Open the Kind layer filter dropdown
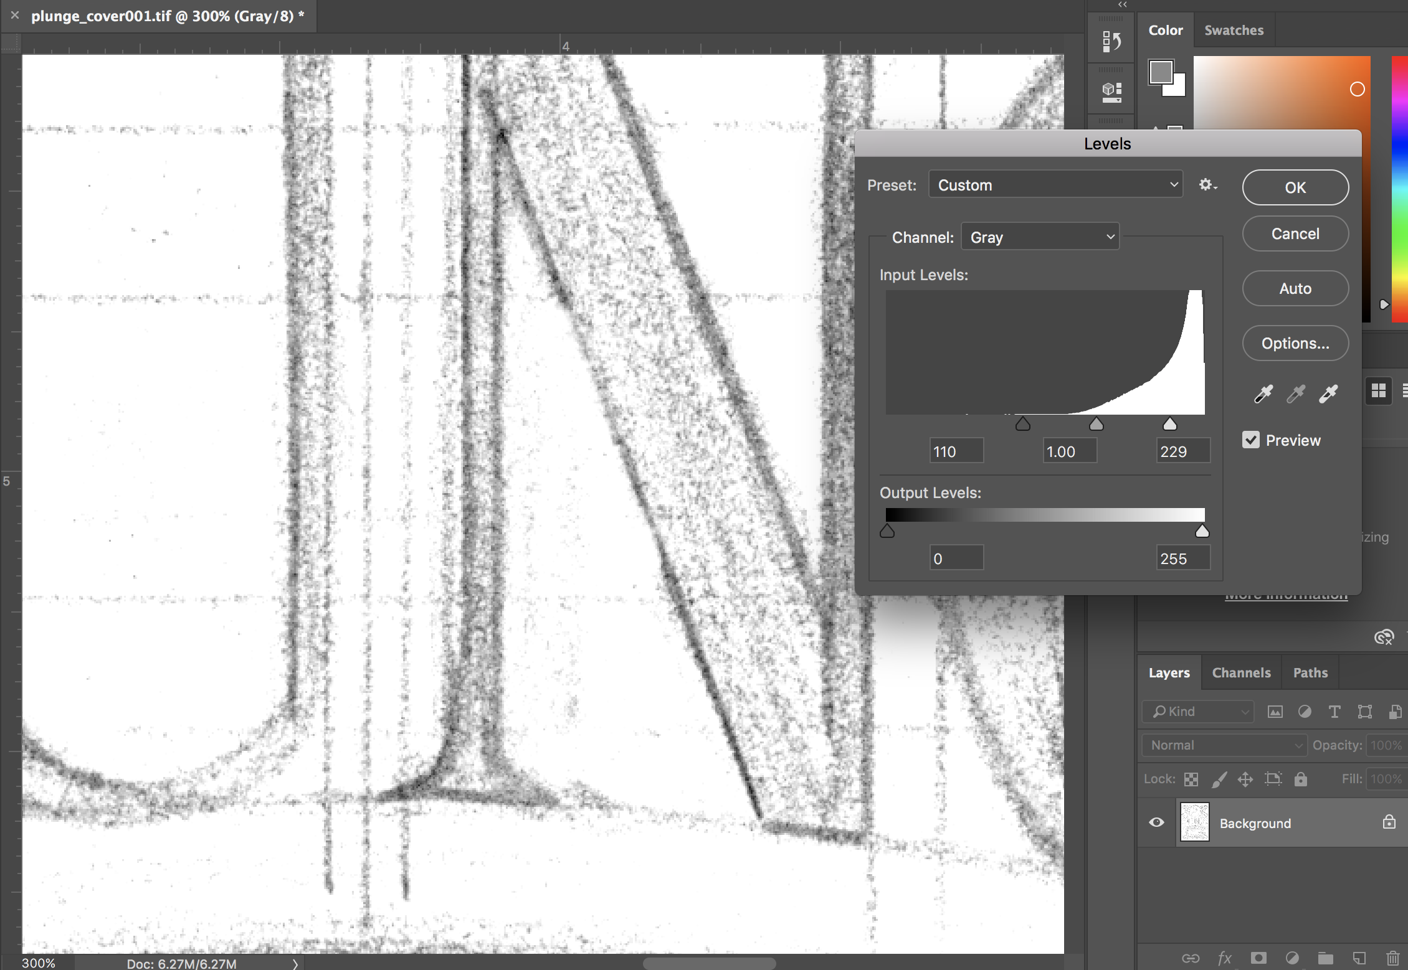1408x970 pixels. pos(1197,712)
